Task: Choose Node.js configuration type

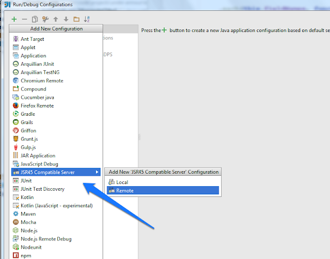Action: tap(56, 231)
